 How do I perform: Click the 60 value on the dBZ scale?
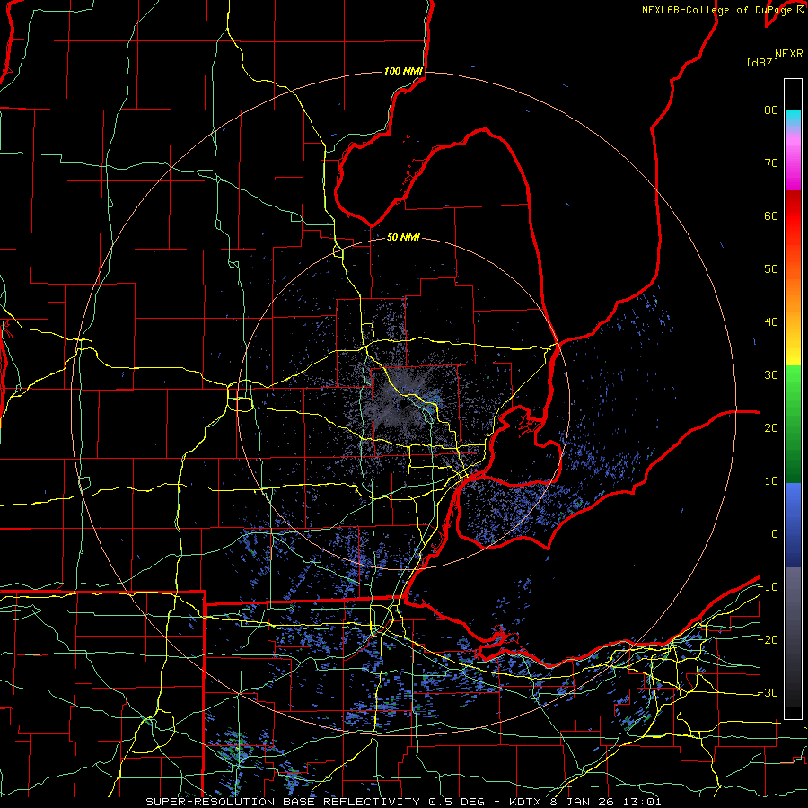pyautogui.click(x=771, y=215)
